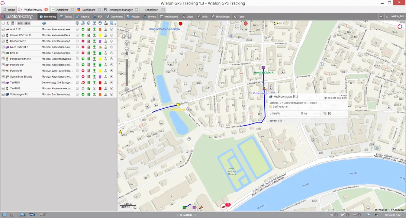Screen dimensions: 406x218
Task: Open the search tool magnifier icon
Action: pos(381,17)
